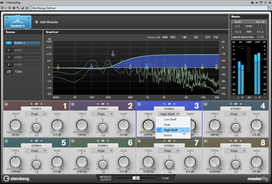Click the scene Copy icon
Image resolution: width=272 pixels, height=184 pixels.
tap(9, 71)
